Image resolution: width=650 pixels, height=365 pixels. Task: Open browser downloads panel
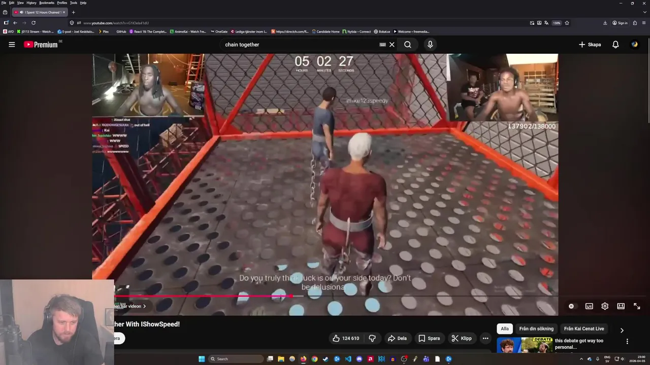(x=605, y=23)
